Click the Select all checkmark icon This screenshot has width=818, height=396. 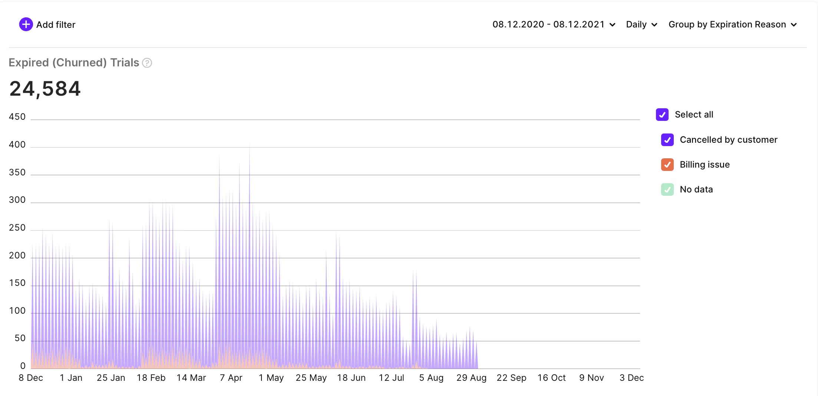point(663,115)
